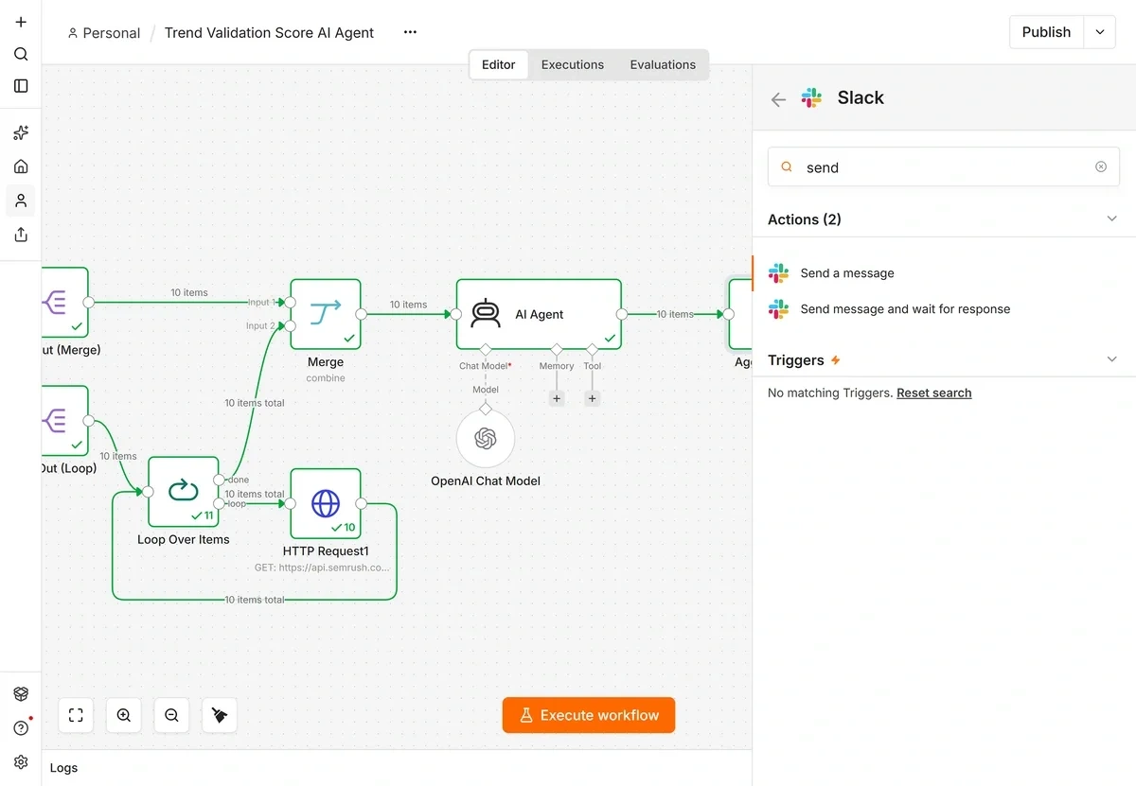Click the GET semrush URL text
1136x786 pixels.
[x=322, y=568]
